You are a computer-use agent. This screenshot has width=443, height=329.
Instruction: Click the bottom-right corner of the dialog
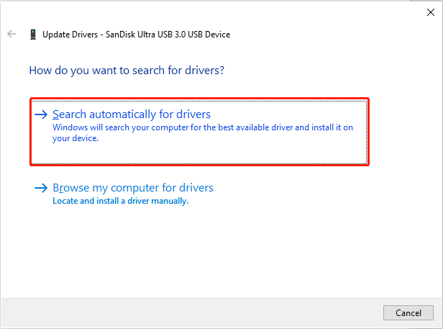(439, 325)
